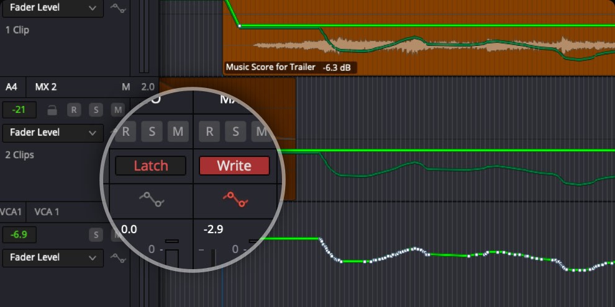Open Fader Level dropdown on MX 2 track
Viewport: 615px width, 307px height.
(53, 133)
